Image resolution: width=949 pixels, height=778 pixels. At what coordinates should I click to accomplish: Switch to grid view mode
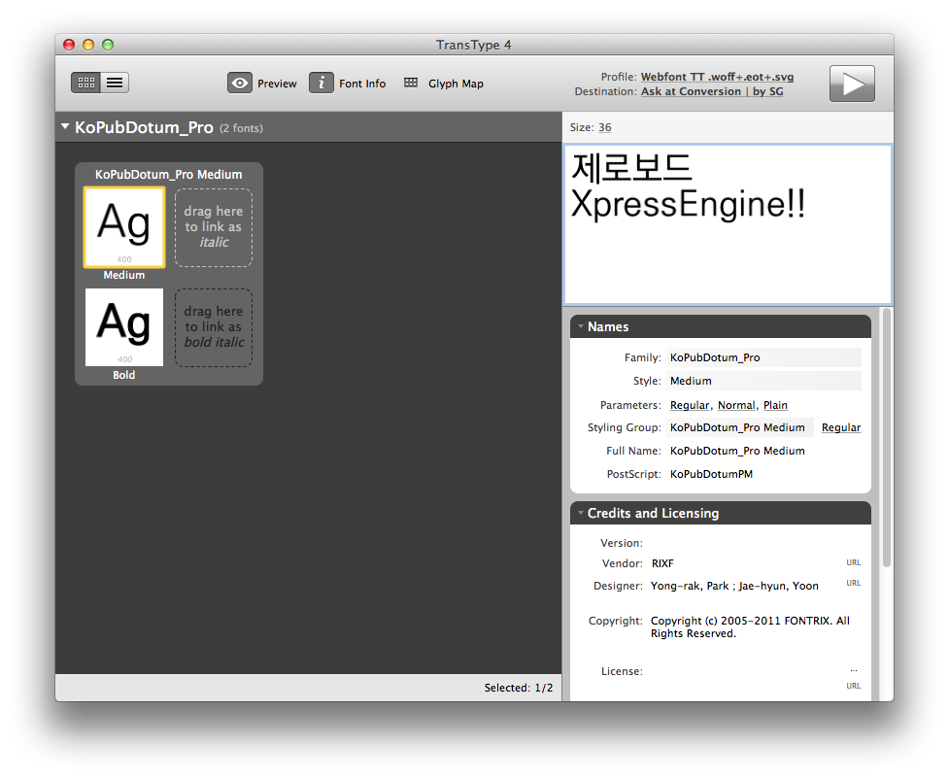85,83
